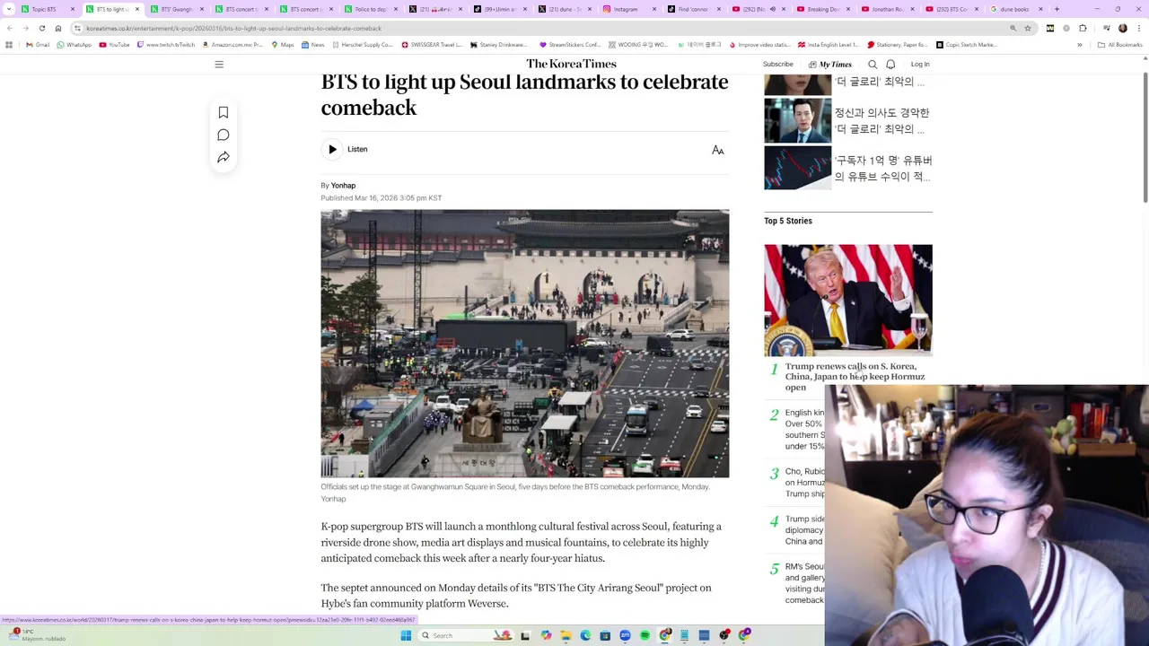The width and height of the screenshot is (1149, 646).
Task: Open Chrome extensions puzzle icon
Action: pos(1083,28)
